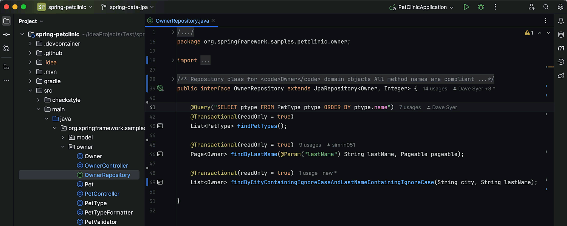Collapse the main folder
This screenshot has width=567, height=226.
pyautogui.click(x=39, y=110)
